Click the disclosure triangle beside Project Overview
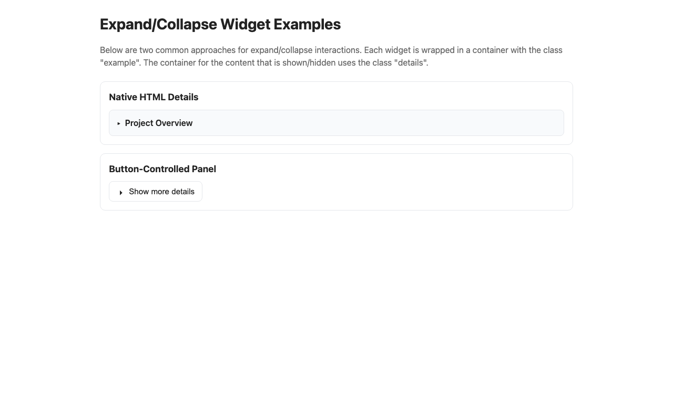 119,123
